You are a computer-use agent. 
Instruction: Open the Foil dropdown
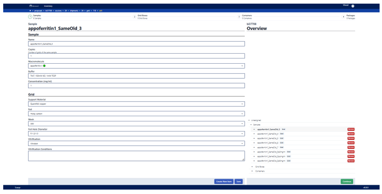click(x=136, y=114)
